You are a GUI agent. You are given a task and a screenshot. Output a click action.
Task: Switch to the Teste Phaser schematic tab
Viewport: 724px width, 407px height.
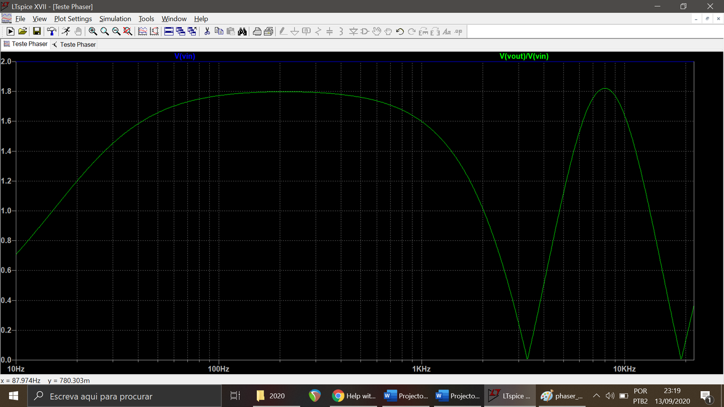click(74, 44)
